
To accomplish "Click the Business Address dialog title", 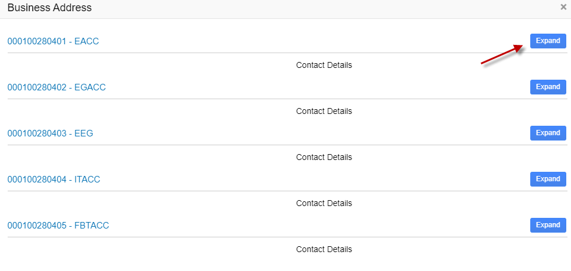I will [x=49, y=8].
